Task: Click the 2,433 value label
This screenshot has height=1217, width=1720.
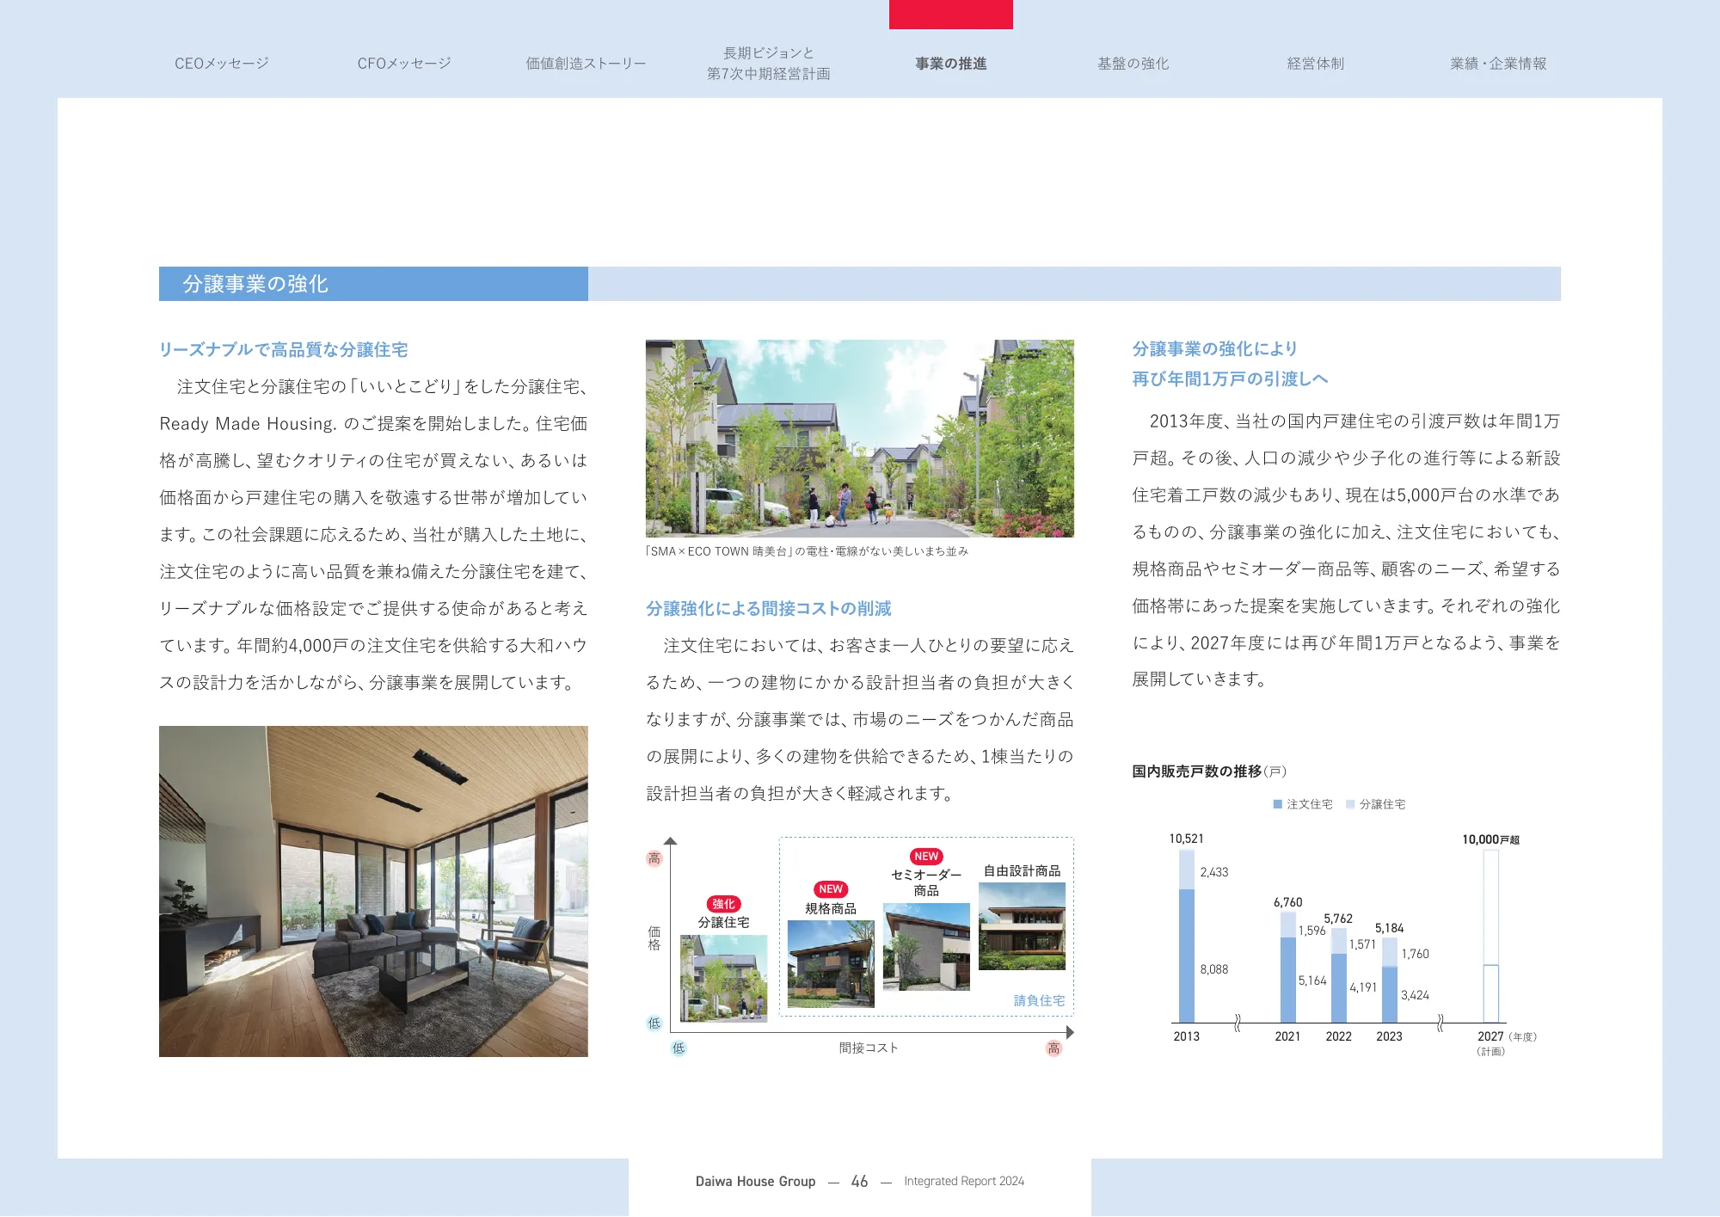Action: tap(1214, 872)
